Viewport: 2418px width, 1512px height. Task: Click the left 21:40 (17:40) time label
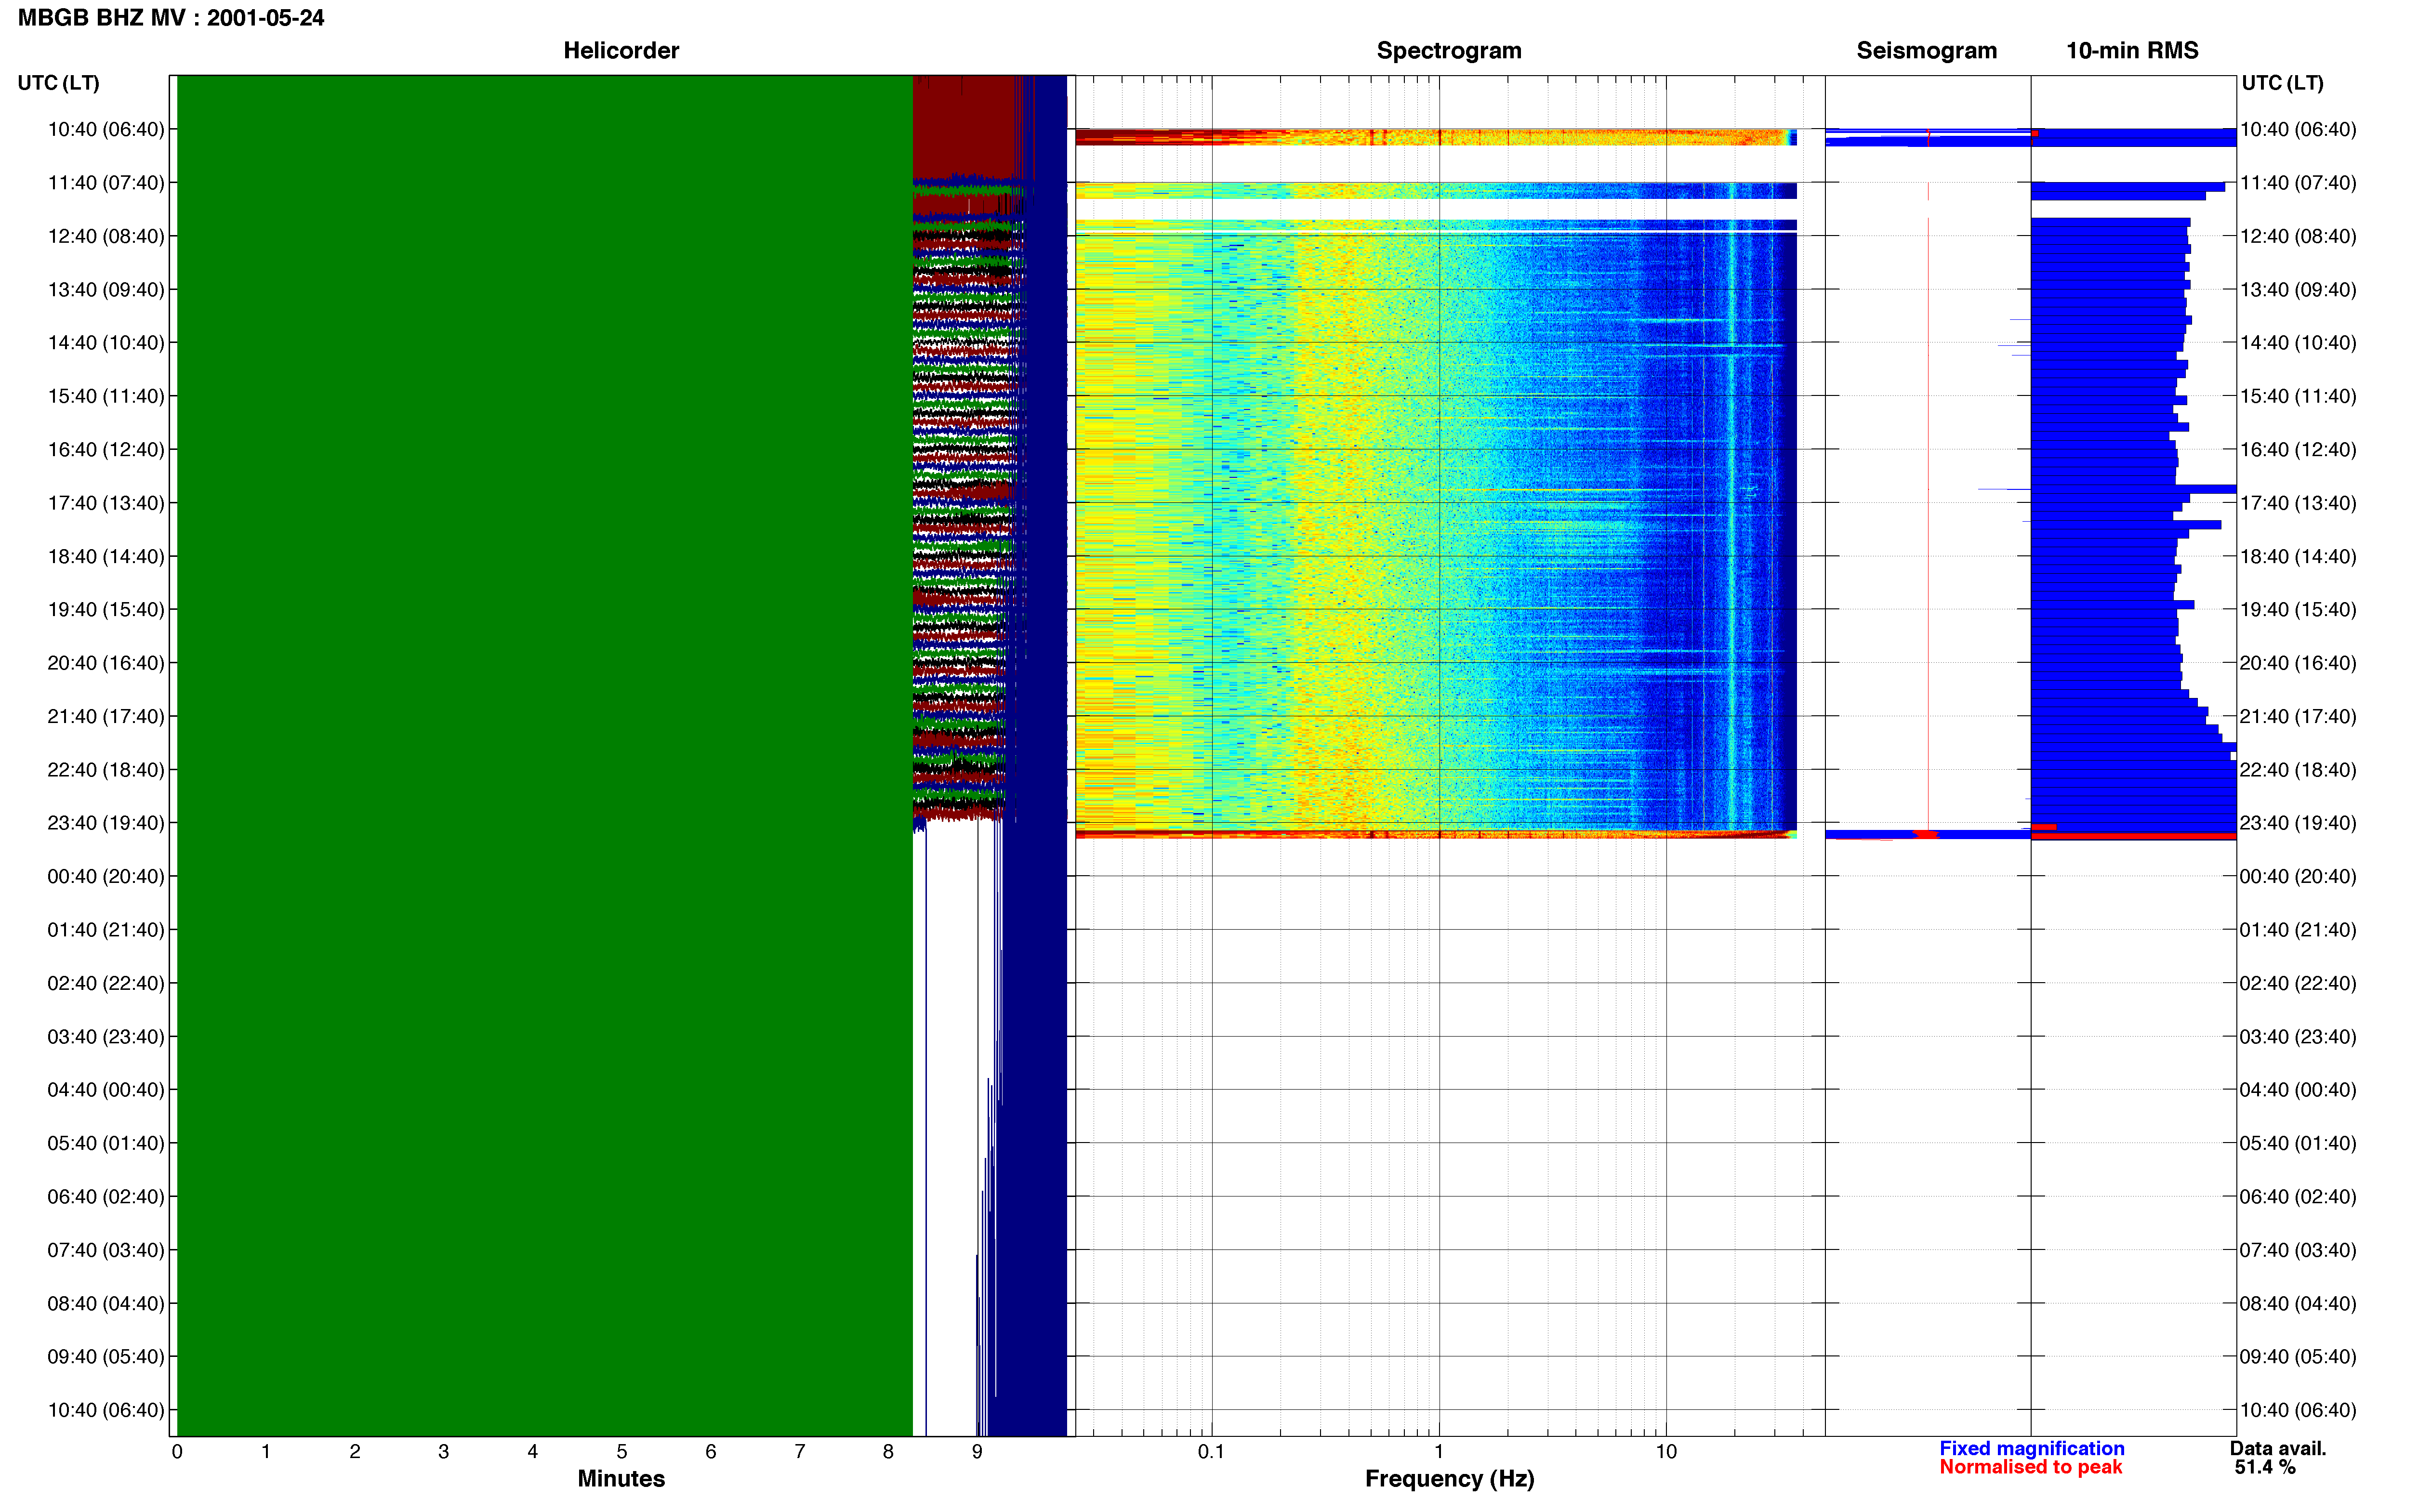pos(106,716)
